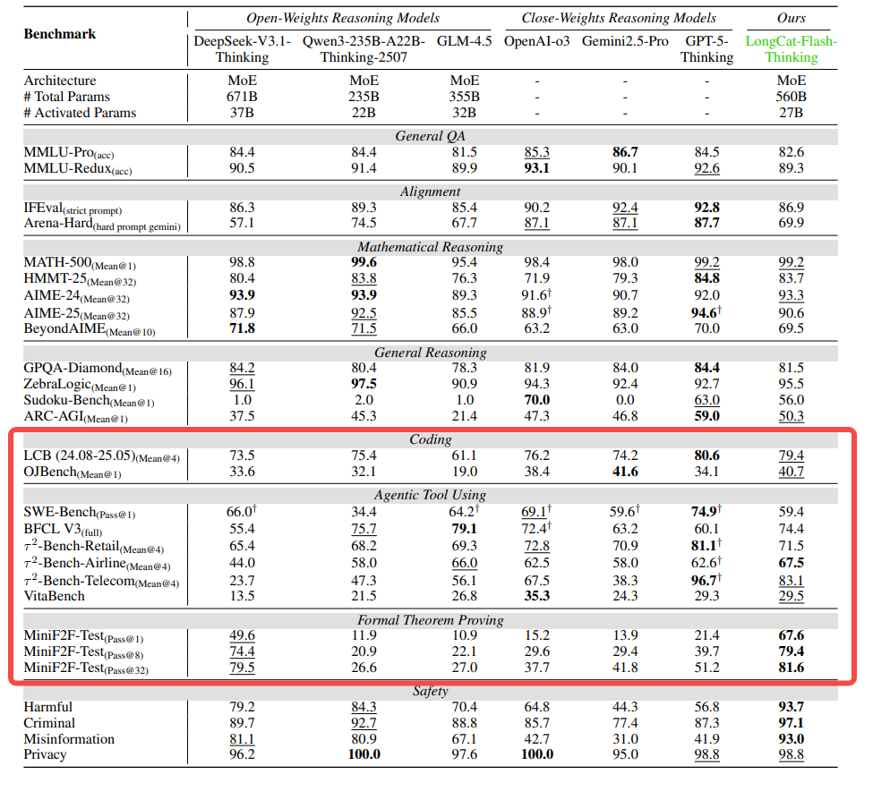
Task: Click the 'HMMT-25' row label
Action: coord(80,279)
